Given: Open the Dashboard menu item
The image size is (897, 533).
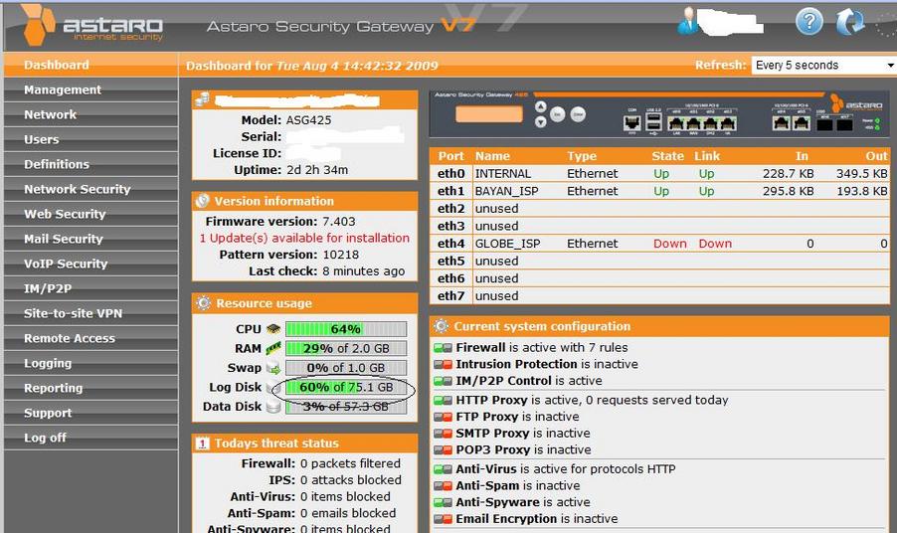Looking at the screenshot, I should pos(90,66).
